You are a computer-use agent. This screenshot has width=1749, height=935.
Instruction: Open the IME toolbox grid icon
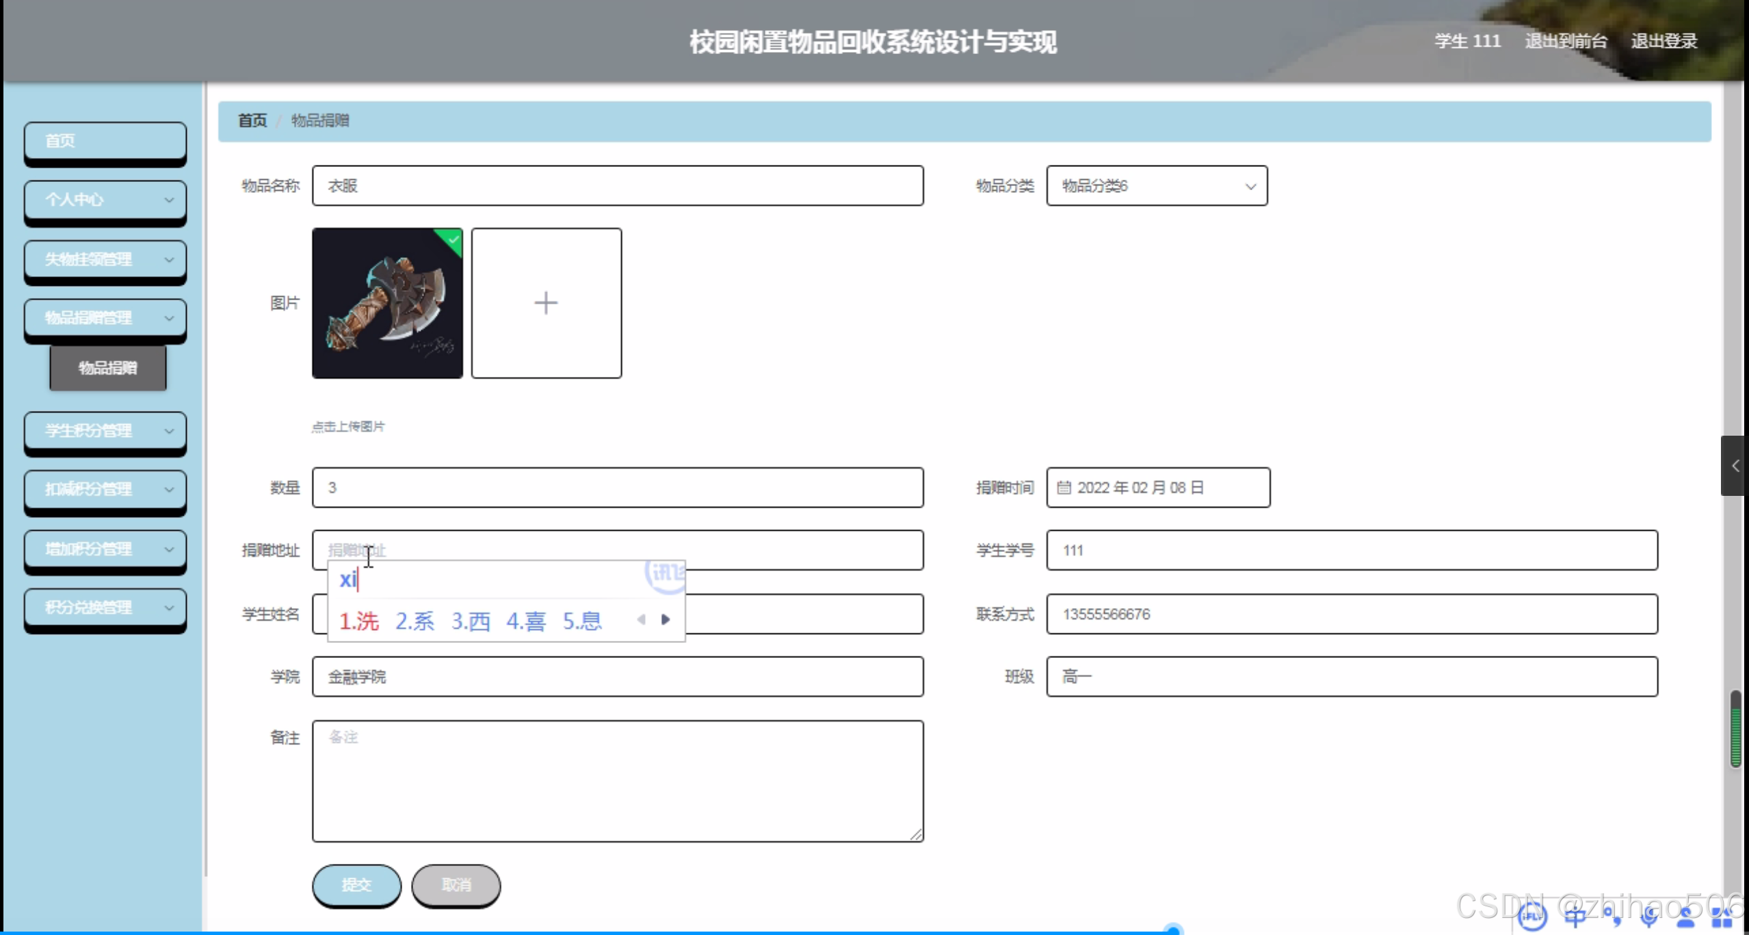[x=1722, y=917]
